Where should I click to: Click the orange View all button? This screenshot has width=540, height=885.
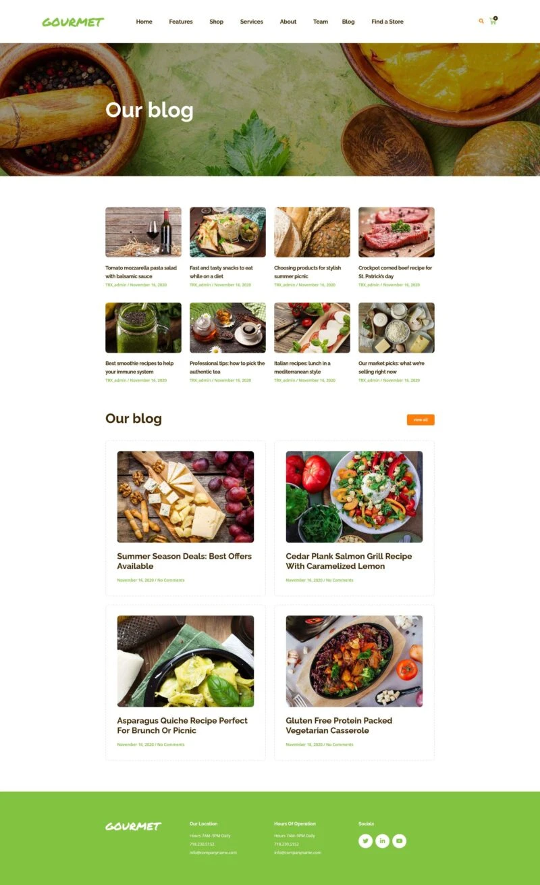(x=421, y=420)
